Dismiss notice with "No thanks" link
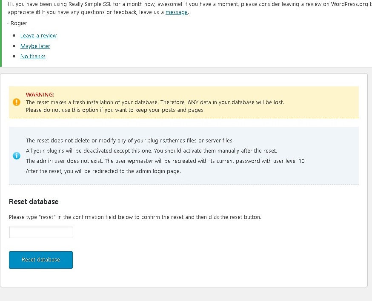This screenshot has height=301, width=372. pyautogui.click(x=33, y=56)
